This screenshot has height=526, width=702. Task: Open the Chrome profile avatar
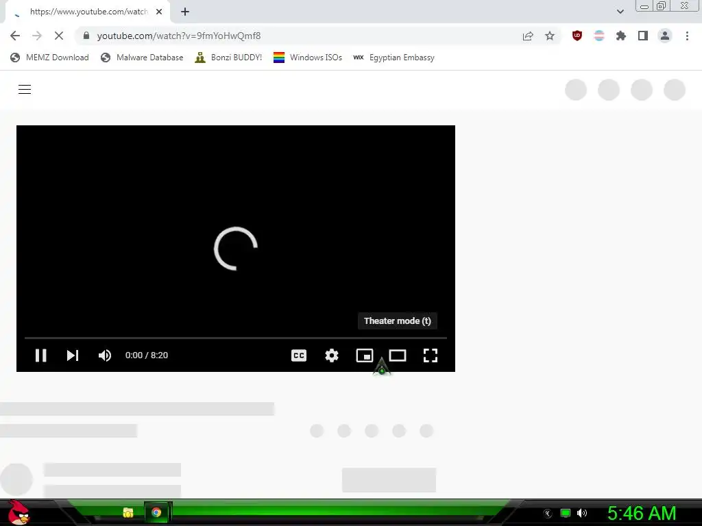pyautogui.click(x=665, y=36)
